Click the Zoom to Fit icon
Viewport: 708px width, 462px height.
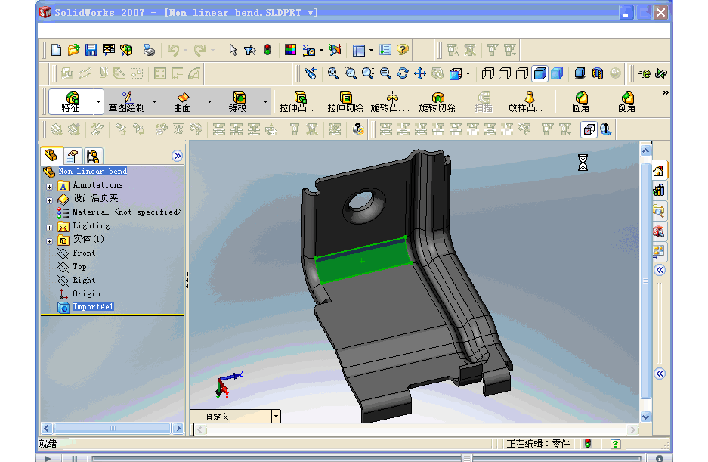coord(332,73)
